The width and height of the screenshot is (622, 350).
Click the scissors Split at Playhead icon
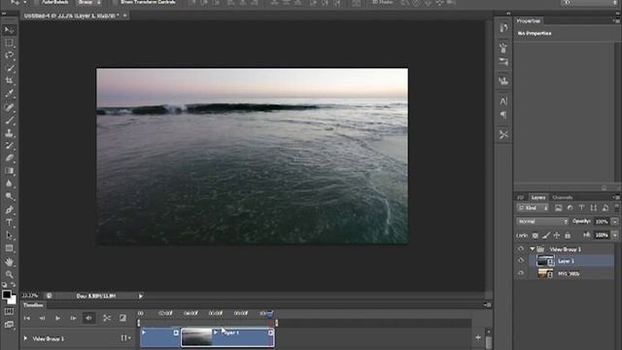coord(107,318)
